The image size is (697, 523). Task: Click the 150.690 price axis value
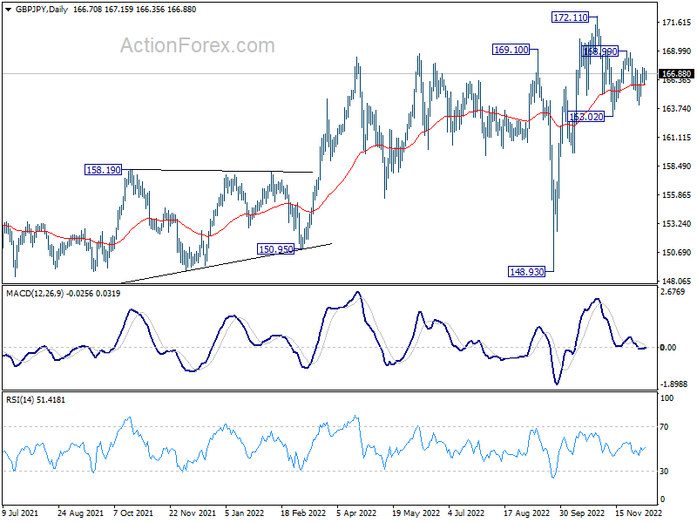click(677, 252)
